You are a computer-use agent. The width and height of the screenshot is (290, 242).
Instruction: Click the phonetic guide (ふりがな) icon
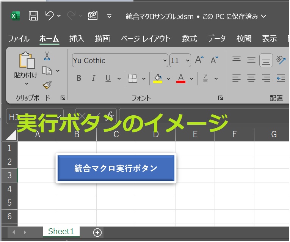click(x=205, y=79)
